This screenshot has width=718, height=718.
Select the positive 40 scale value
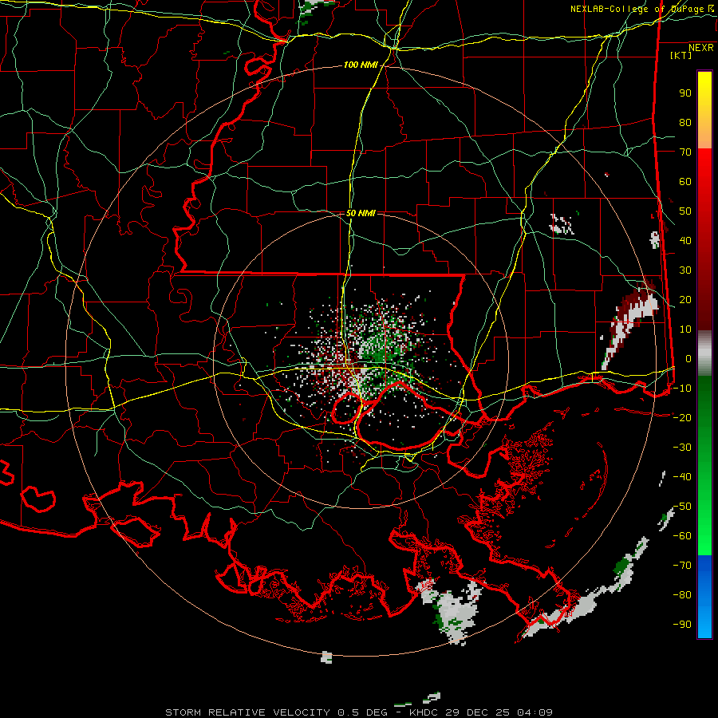(685, 241)
